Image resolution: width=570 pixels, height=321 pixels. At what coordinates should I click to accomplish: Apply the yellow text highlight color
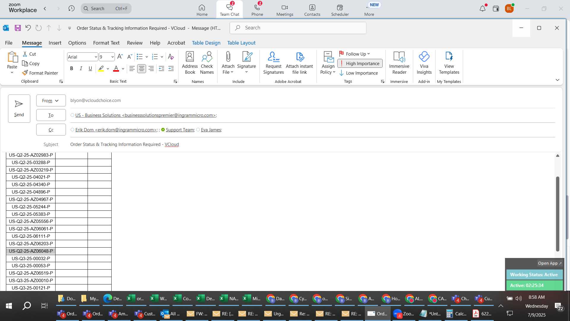(101, 69)
